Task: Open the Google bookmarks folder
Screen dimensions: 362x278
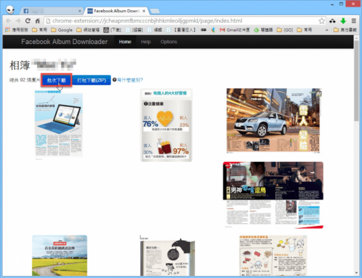Action: coord(62,30)
